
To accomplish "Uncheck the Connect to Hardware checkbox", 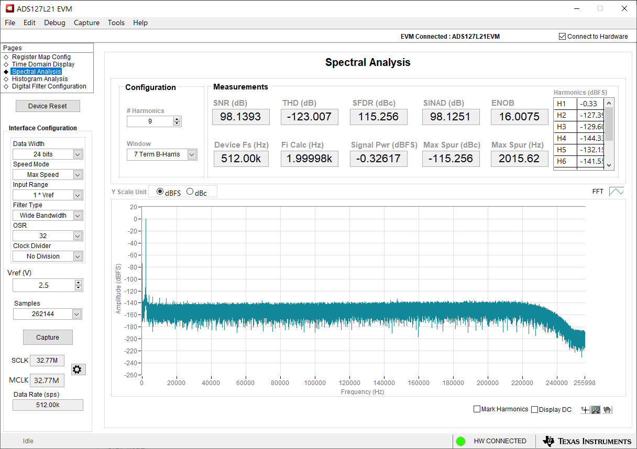I will 563,37.
